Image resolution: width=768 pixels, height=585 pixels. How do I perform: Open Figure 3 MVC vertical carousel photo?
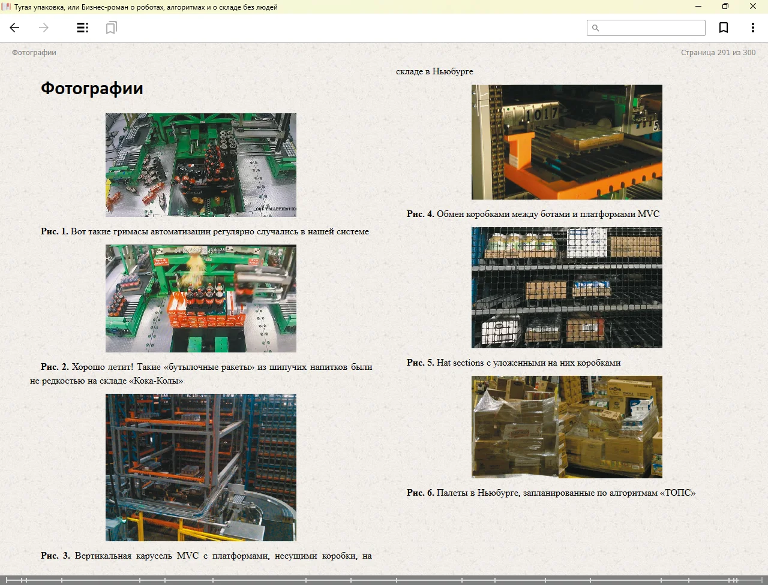click(201, 468)
